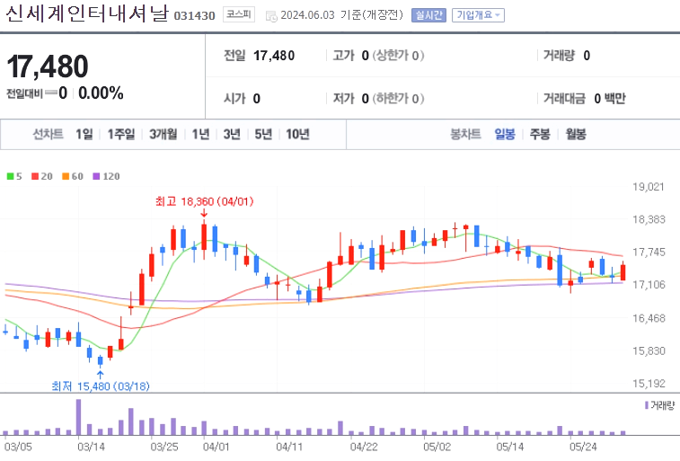Click the red 20-day moving average legend
Screen dimensions: 680x461
[42, 176]
